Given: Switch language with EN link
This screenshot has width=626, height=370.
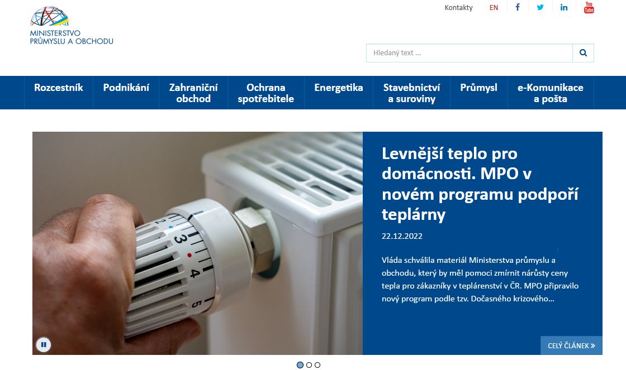Looking at the screenshot, I should click(x=494, y=8).
